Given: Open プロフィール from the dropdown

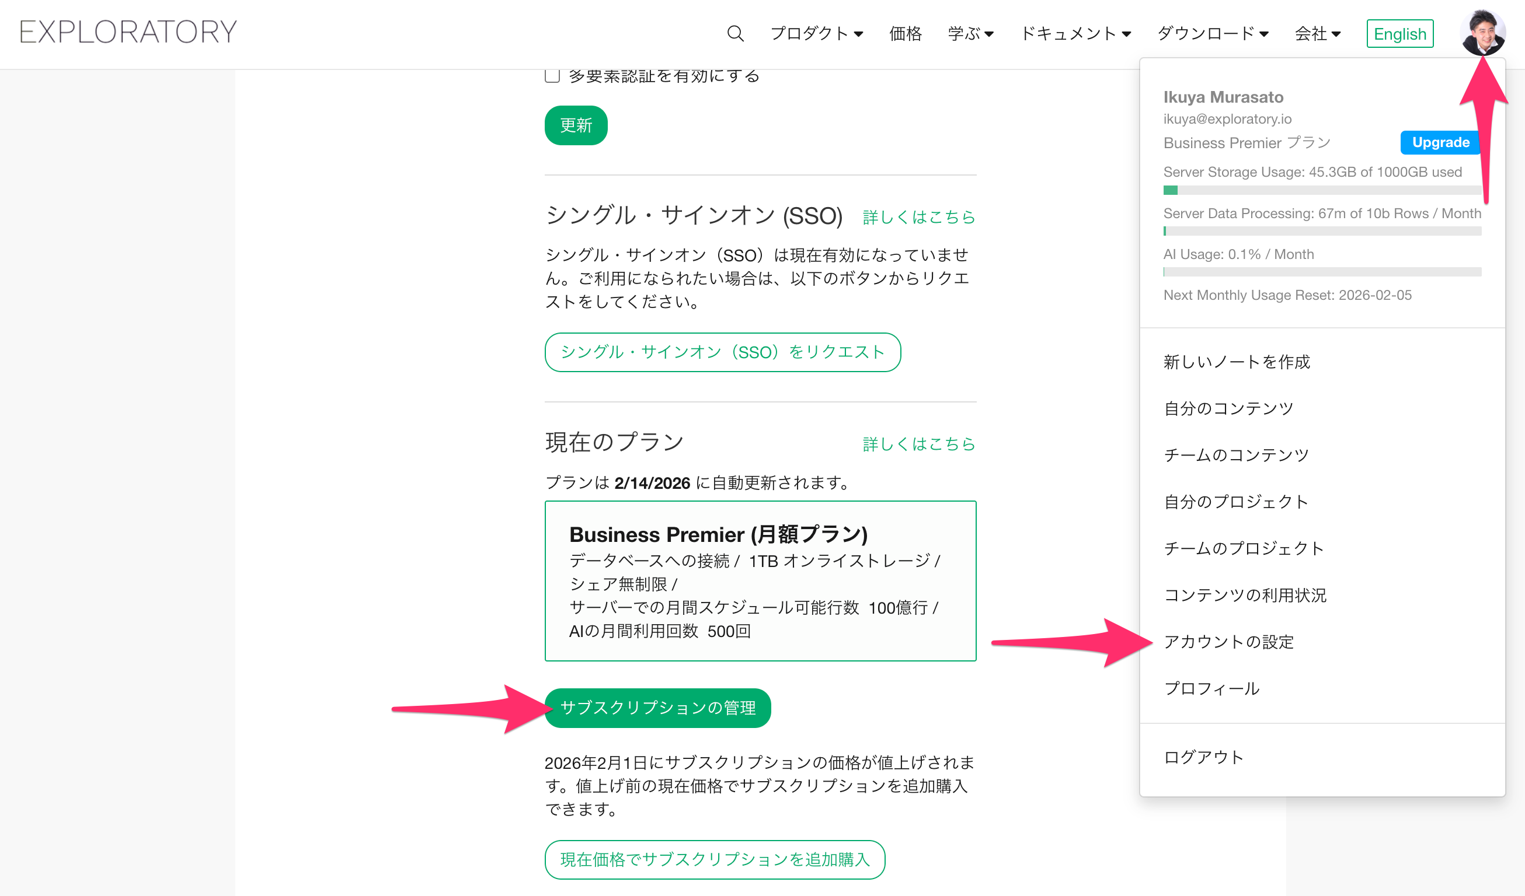Looking at the screenshot, I should [x=1211, y=689].
